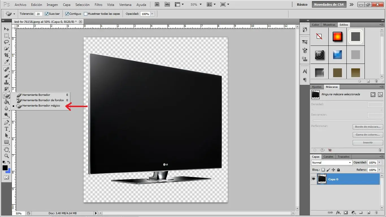Select the Dodge tool
This screenshot has height=217, width=386.
point(6,115)
